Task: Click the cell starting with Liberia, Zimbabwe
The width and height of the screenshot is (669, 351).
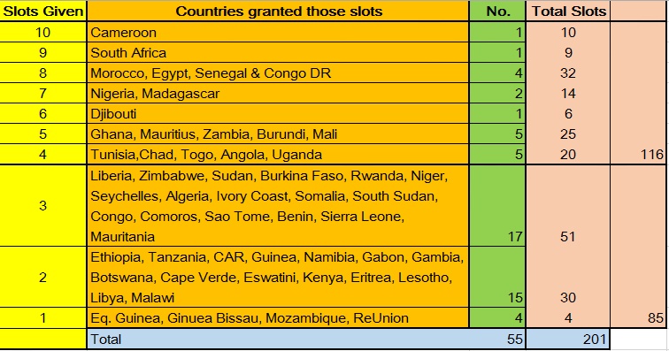Action: (278, 206)
